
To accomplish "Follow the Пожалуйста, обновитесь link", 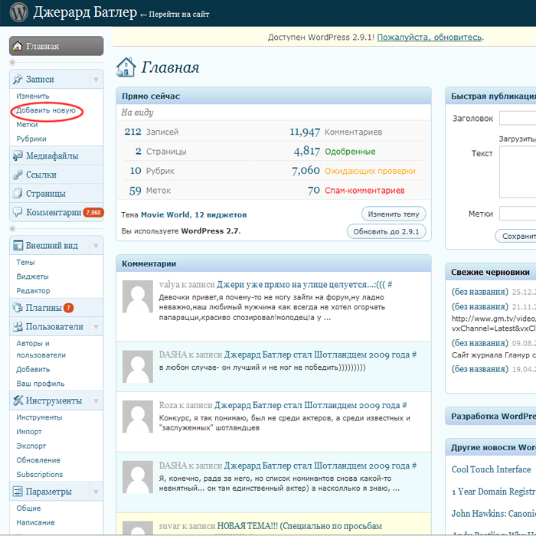I will [x=430, y=37].
